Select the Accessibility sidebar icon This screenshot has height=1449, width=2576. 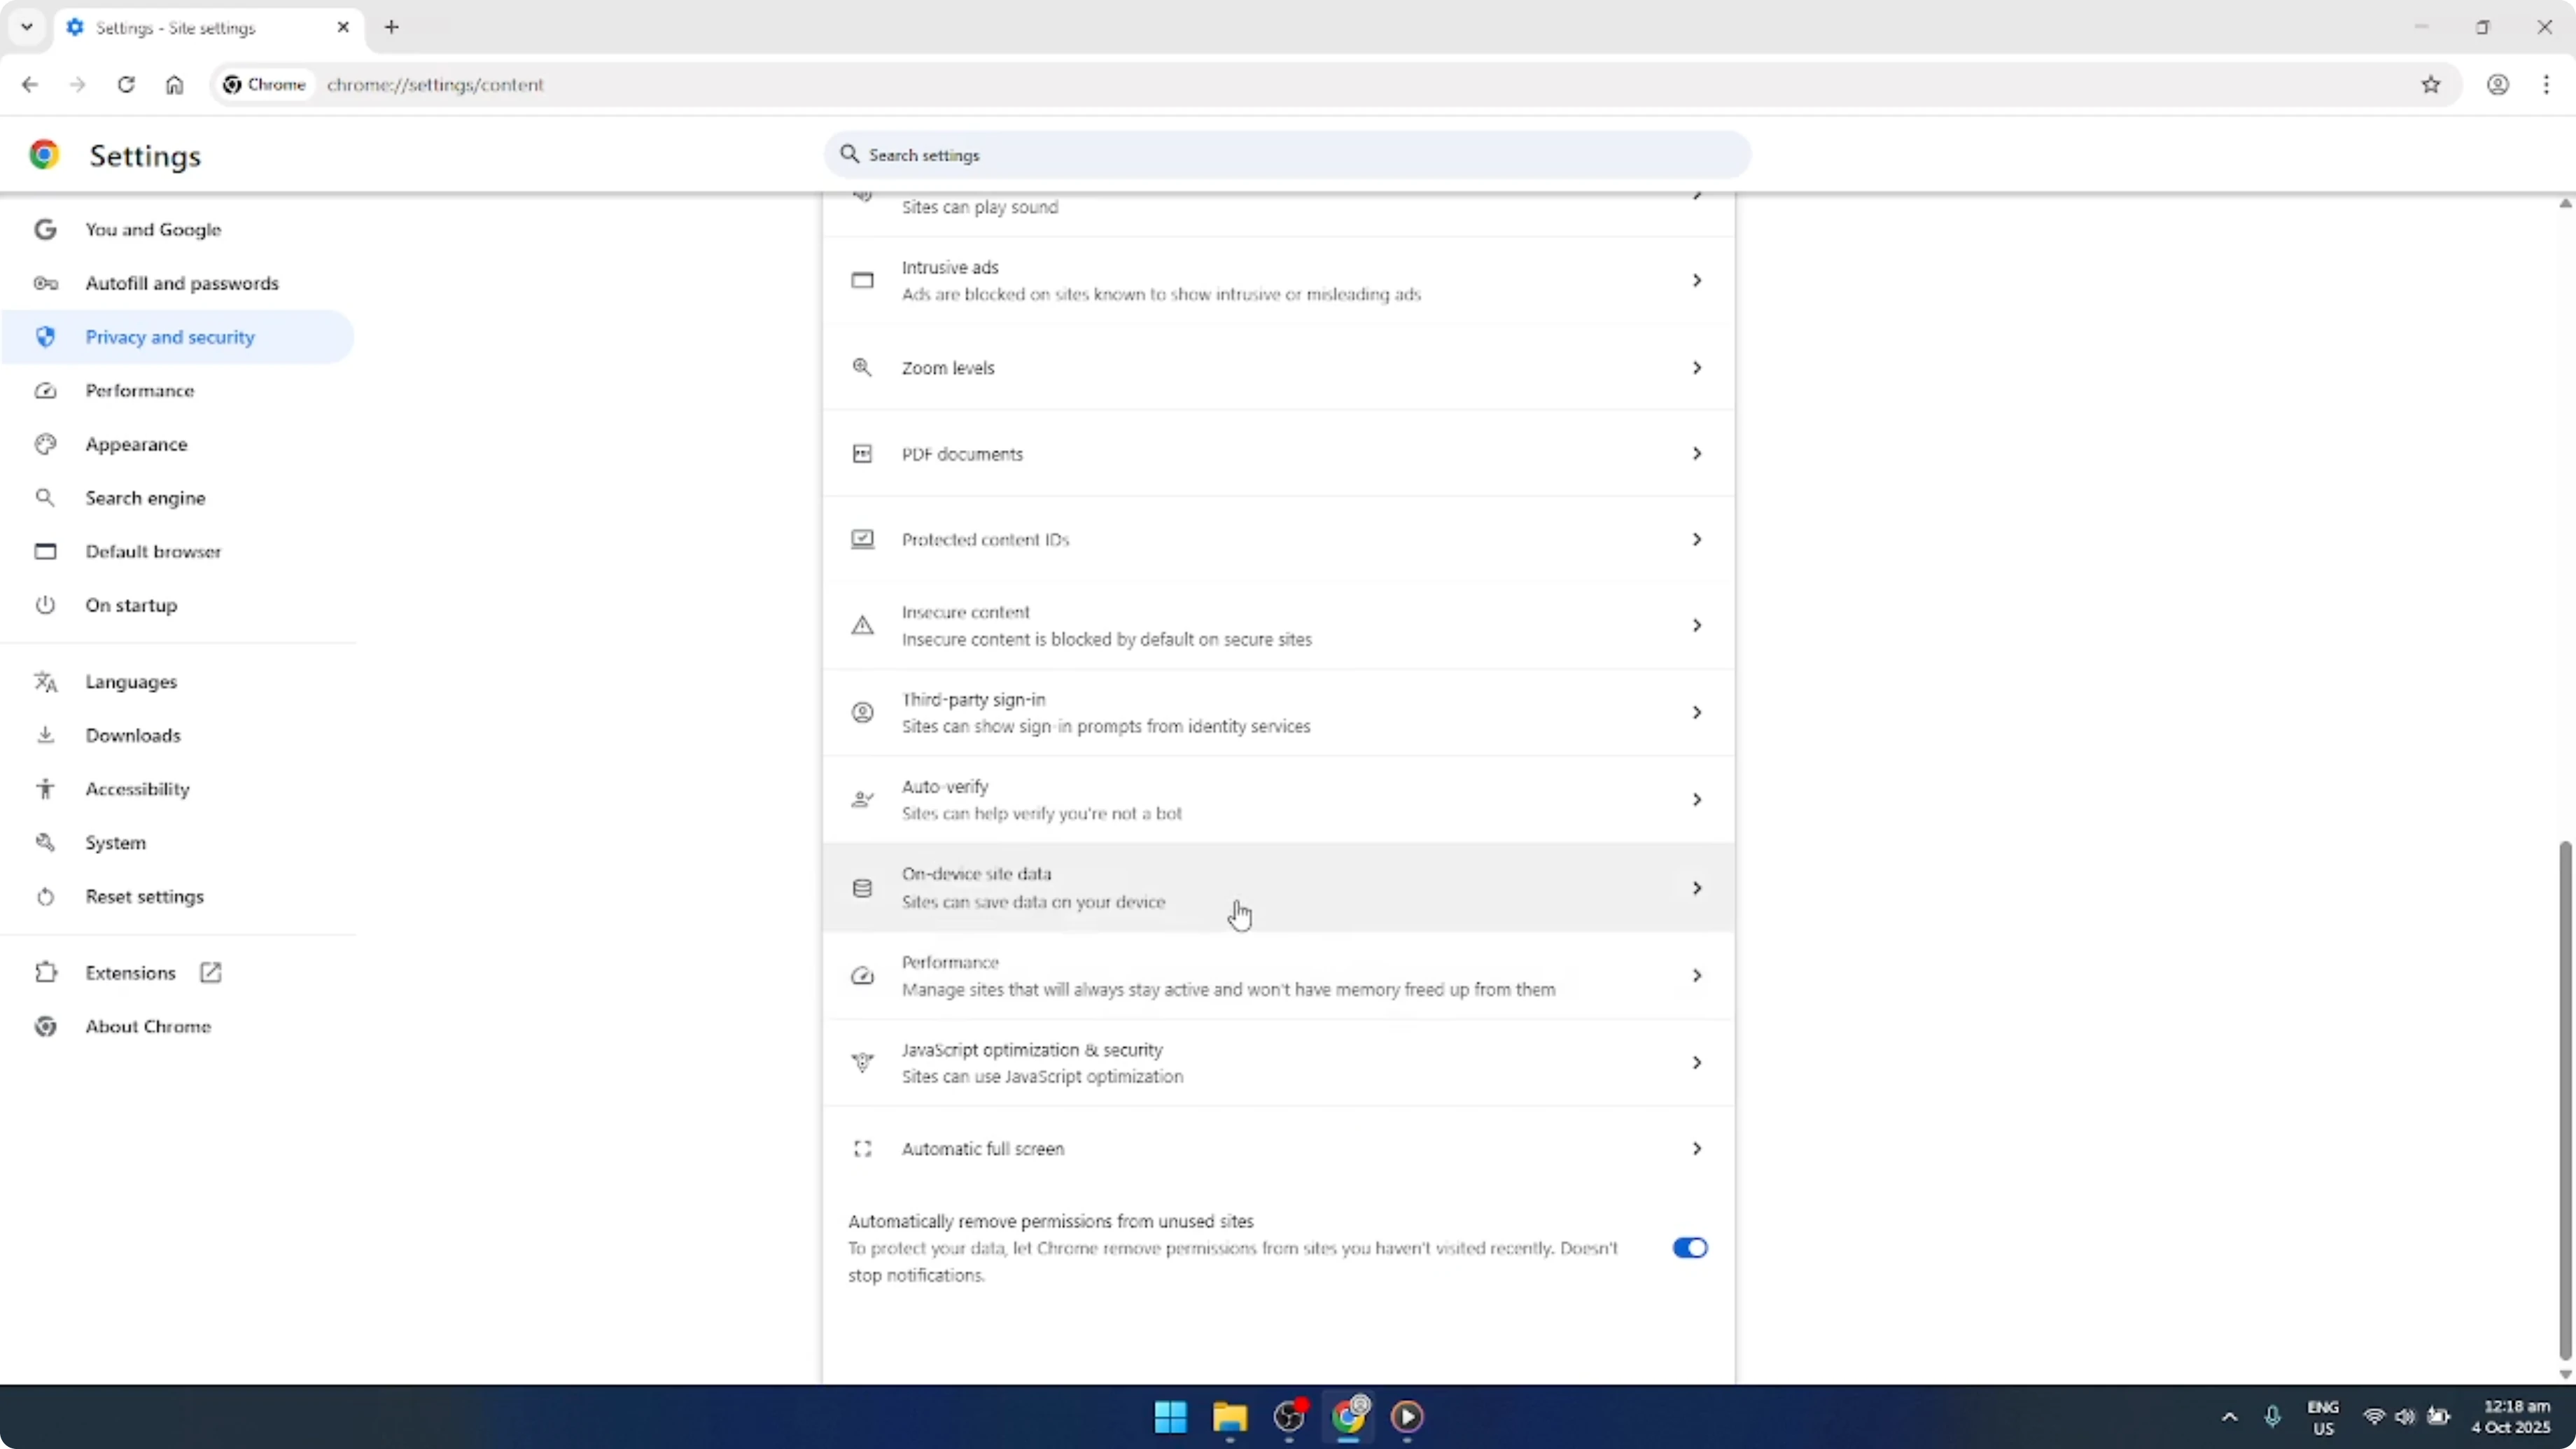click(45, 788)
